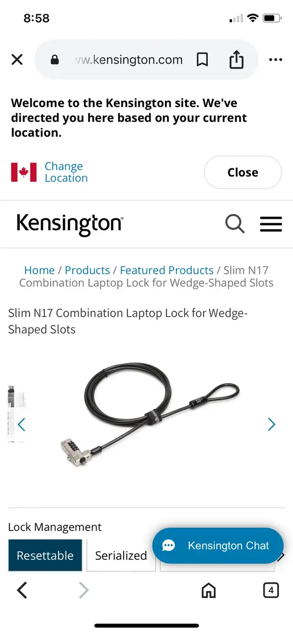Tap the search magnifier icon
Image resolution: width=293 pixels, height=634 pixels.
click(x=235, y=224)
